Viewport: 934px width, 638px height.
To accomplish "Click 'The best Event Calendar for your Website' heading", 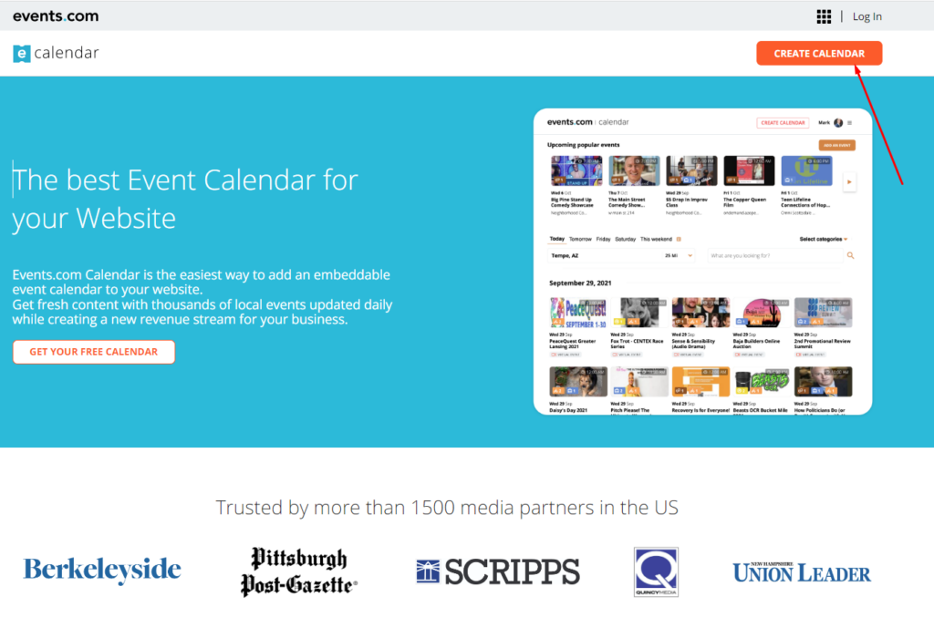I will [x=184, y=199].
